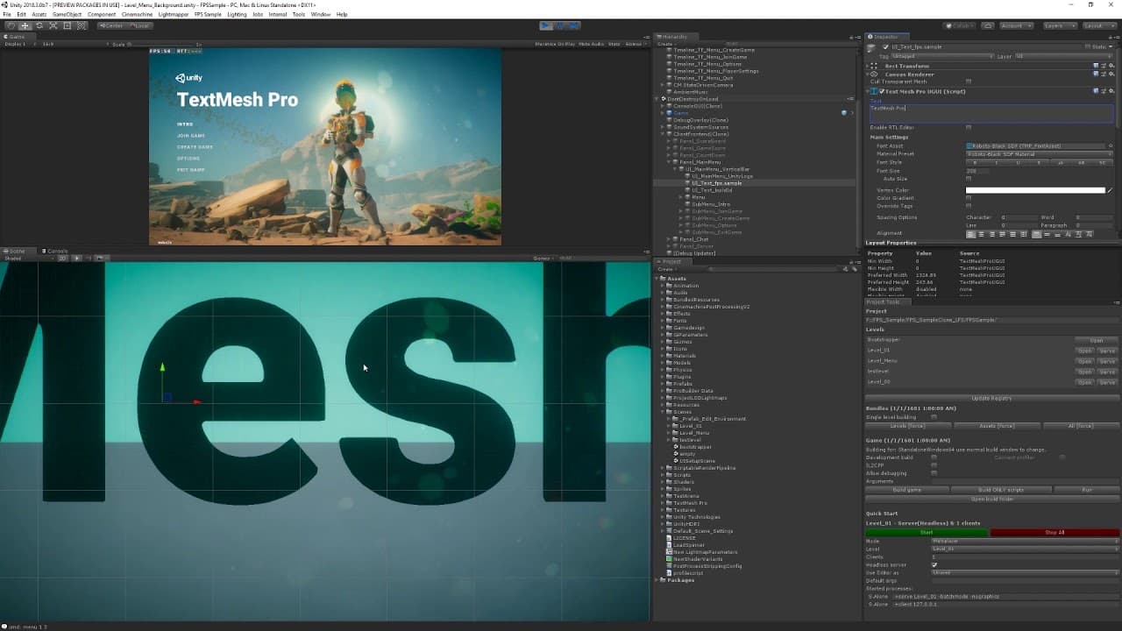Open the Canvas Renderer help reference icon
The image size is (1122, 631).
point(1096,74)
